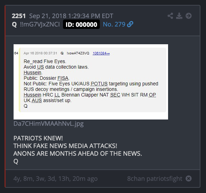
Task: Select the tripcode !!mG7VJxZNCI
Action: pos(40,24)
